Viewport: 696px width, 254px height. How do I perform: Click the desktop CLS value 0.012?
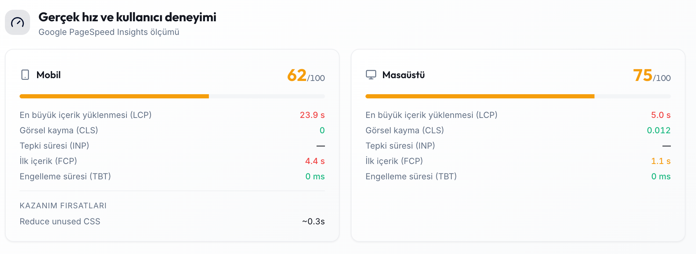tap(659, 130)
